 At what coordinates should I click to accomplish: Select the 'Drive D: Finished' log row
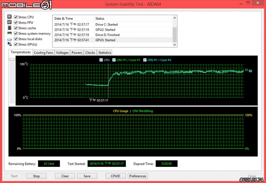(113, 35)
